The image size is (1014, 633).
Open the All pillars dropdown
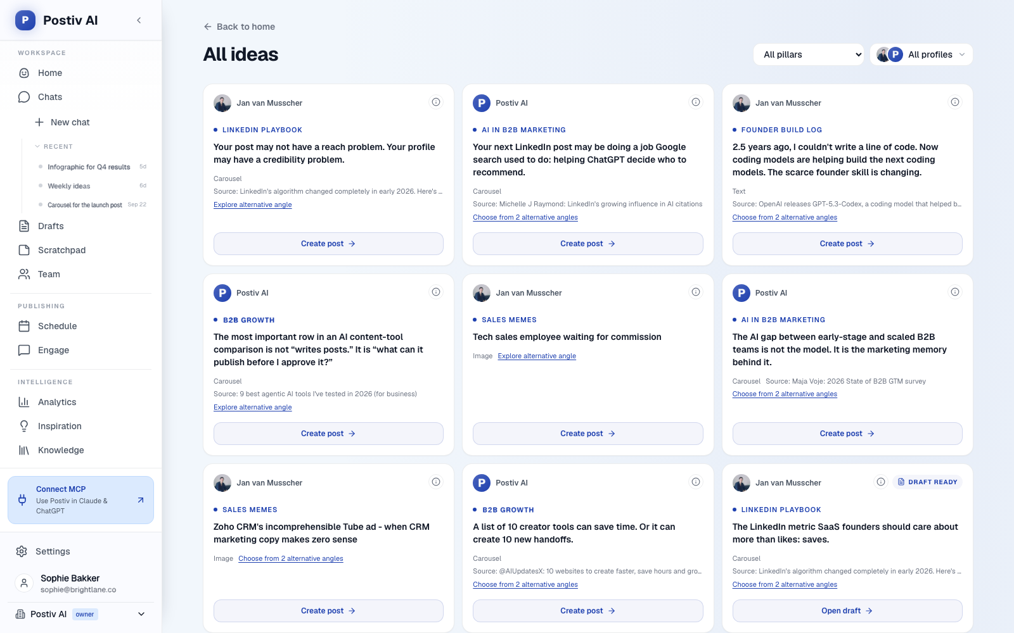[809, 54]
